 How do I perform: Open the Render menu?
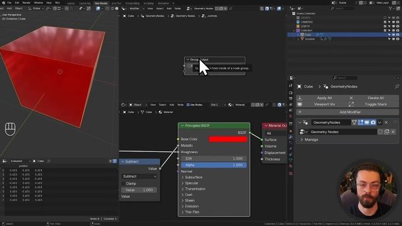[26, 3]
